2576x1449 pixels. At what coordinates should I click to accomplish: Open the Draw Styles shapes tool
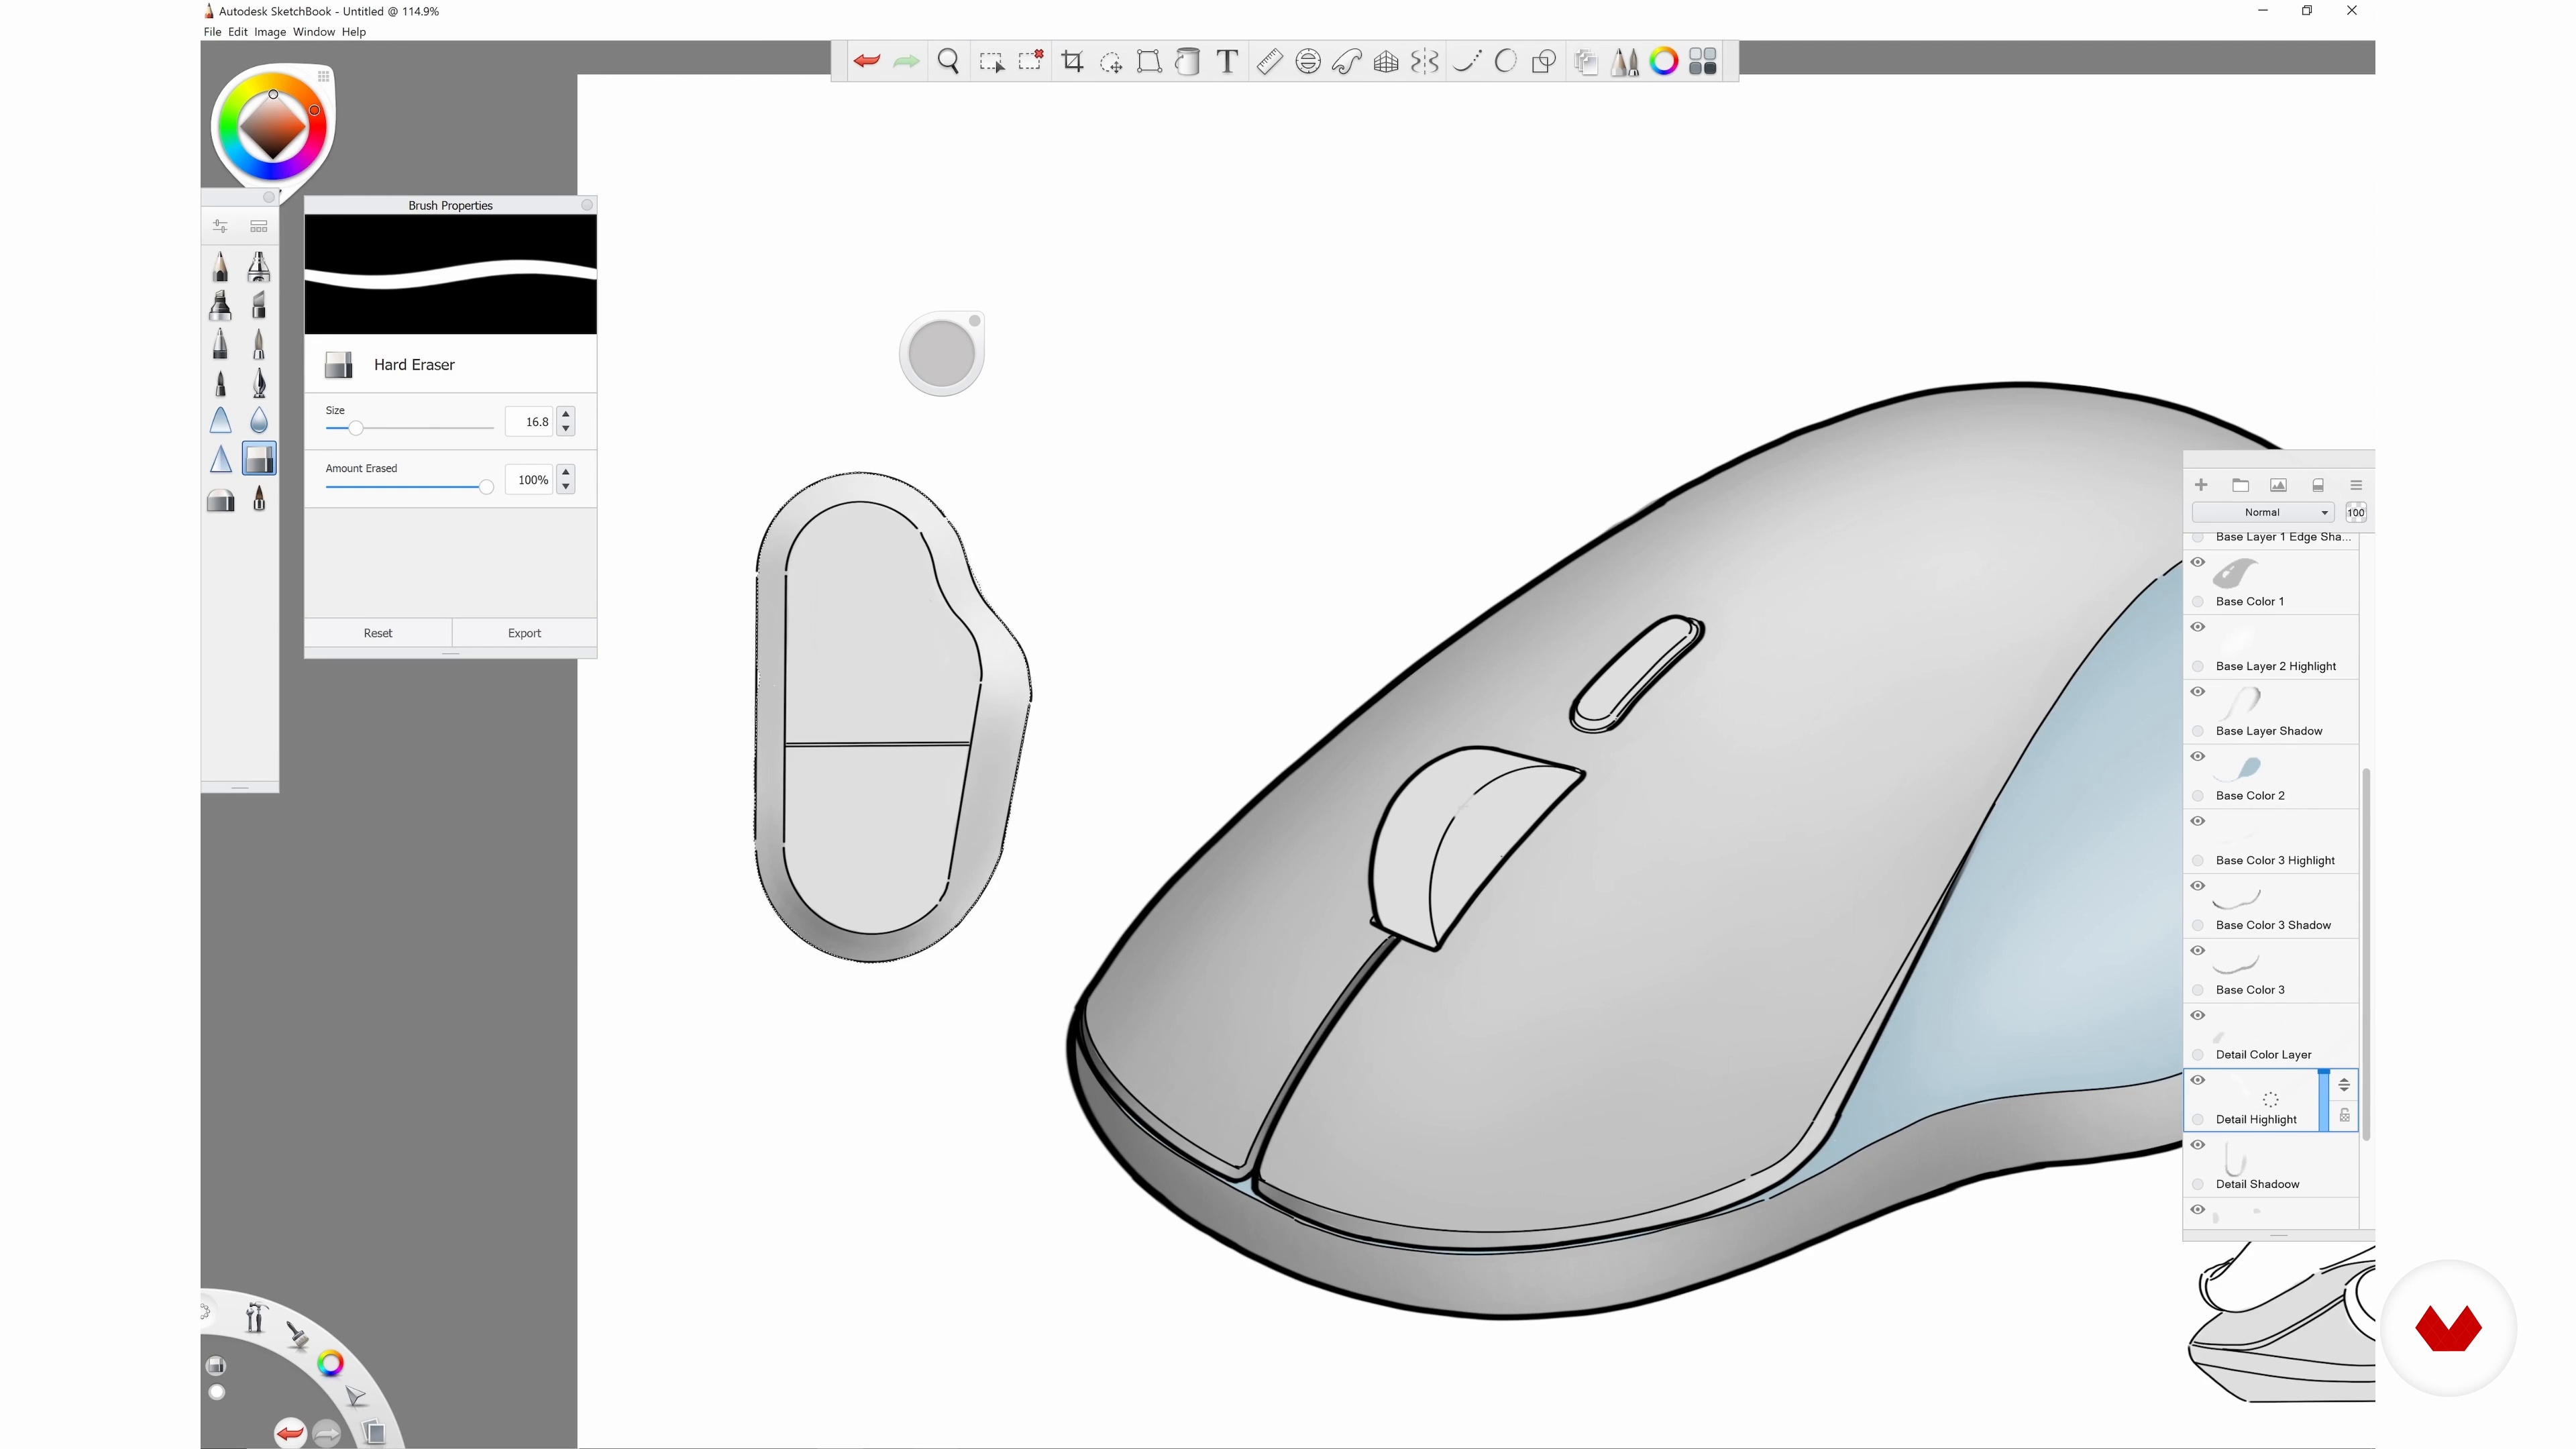pyautogui.click(x=1544, y=61)
